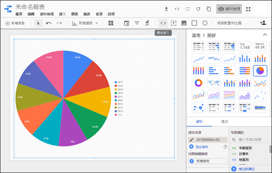Enter full screen mode icon
The width and height of the screenshot is (272, 173).
point(187,9)
